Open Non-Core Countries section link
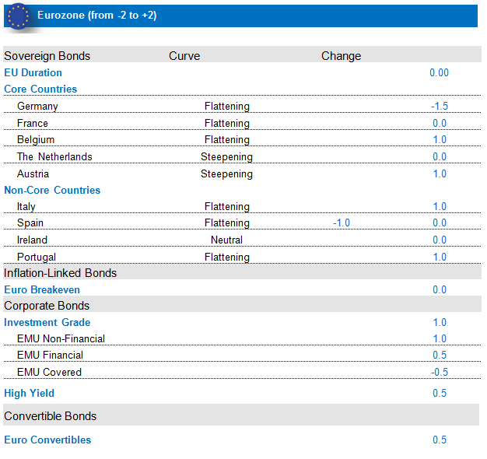The height and width of the screenshot is (459, 487). 52,191
